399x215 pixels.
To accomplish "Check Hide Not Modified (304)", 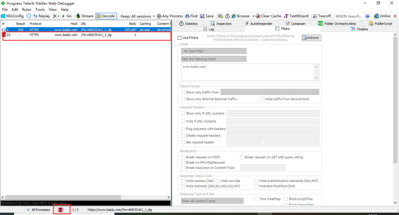I will click(x=256, y=186).
